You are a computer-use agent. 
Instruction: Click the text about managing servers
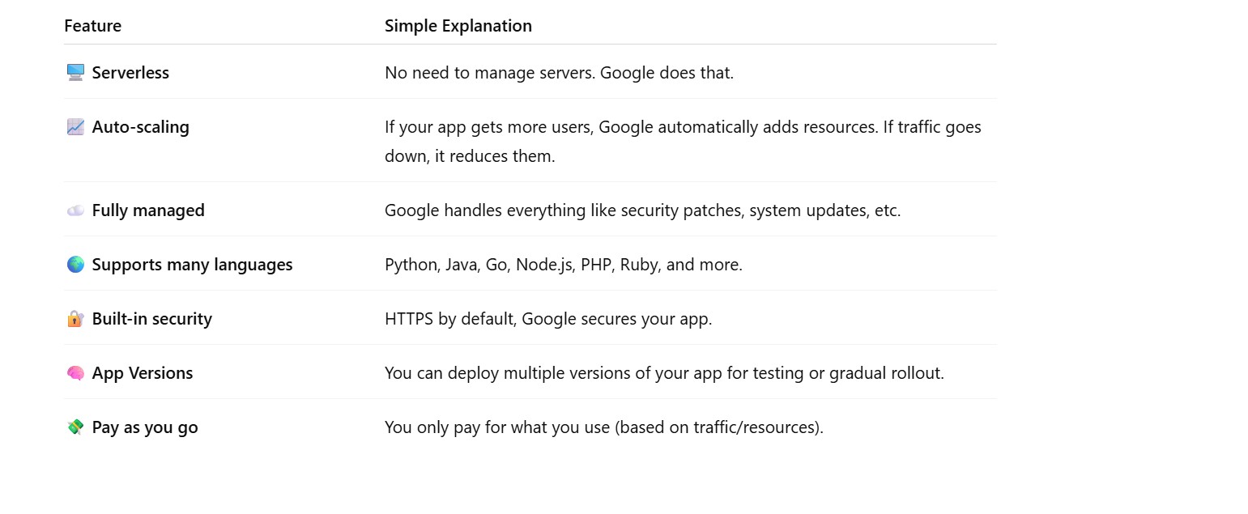[x=559, y=73]
